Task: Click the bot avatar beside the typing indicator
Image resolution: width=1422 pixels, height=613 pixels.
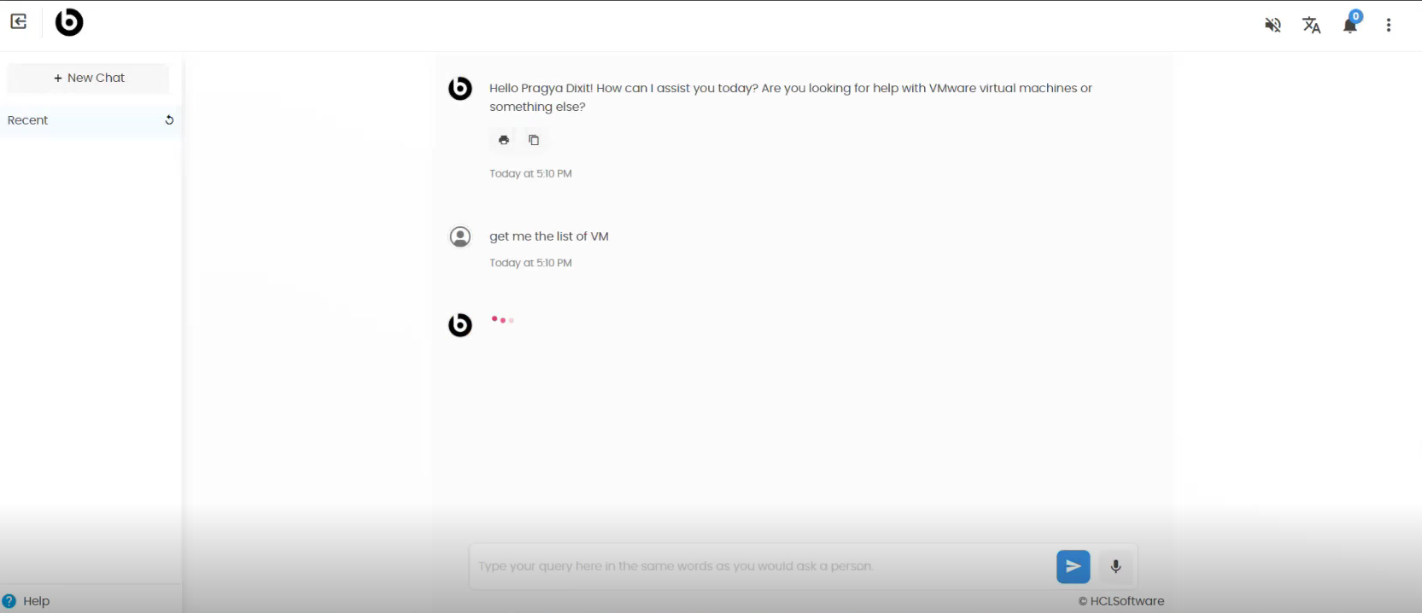Action: tap(460, 324)
